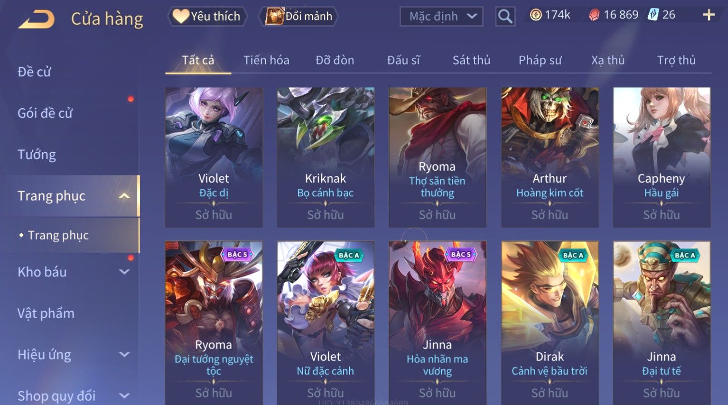Open Tướng in the sidebar
Viewport: 728px width, 405px height.
pyautogui.click(x=37, y=155)
